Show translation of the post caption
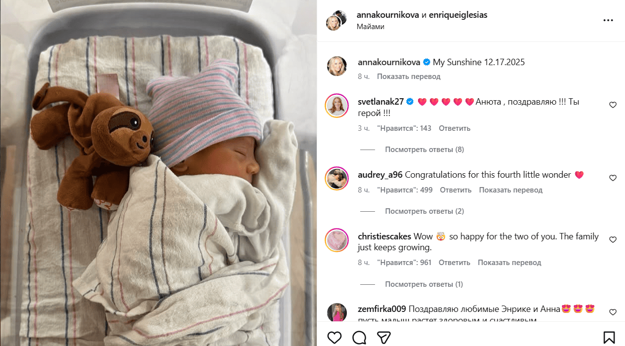 click(409, 77)
